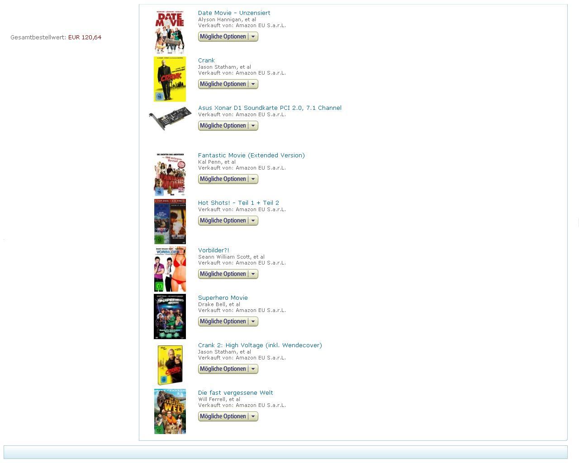
Task: Select the Asus Xonar soundcard product image
Action: pyautogui.click(x=170, y=118)
